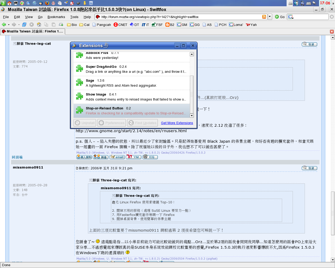Click the Back navigation arrow
Screen dimensions: 335x268
coord(4,25)
